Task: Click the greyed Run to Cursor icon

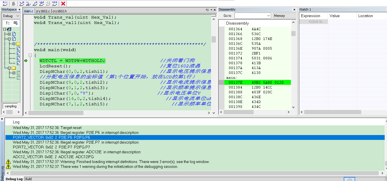Action: pyautogui.click(x=48, y=4)
